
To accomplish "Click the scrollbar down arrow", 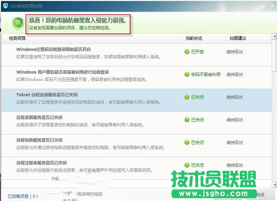I will click(275, 185).
